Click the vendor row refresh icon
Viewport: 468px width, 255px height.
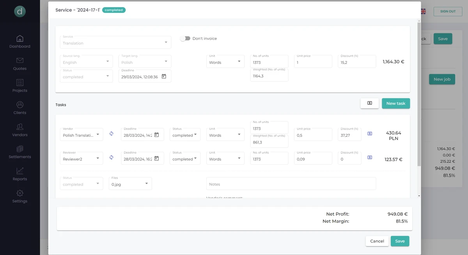point(111,134)
